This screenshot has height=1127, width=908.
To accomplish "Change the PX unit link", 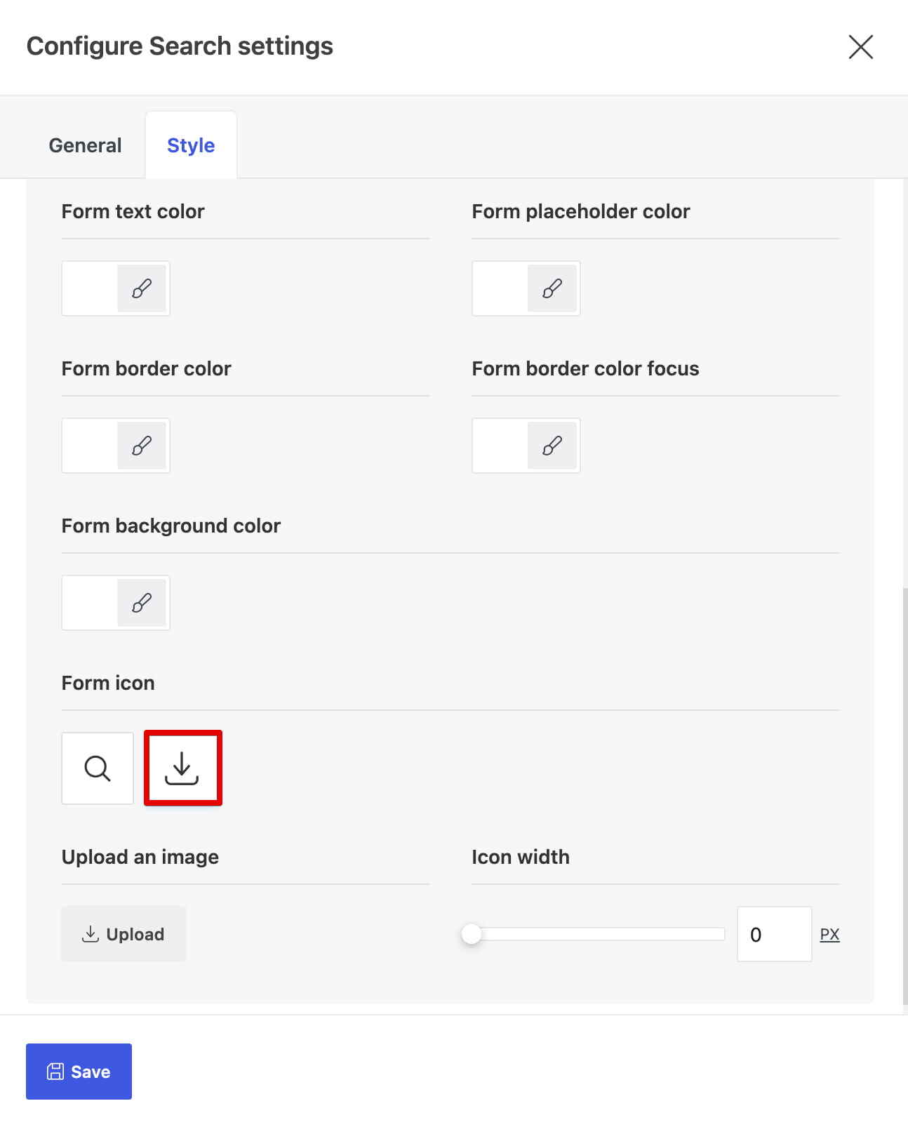I will pos(829,934).
